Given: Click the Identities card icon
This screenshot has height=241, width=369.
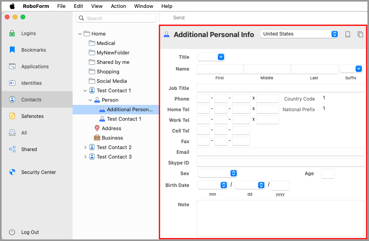Looking at the screenshot, I should [12, 83].
